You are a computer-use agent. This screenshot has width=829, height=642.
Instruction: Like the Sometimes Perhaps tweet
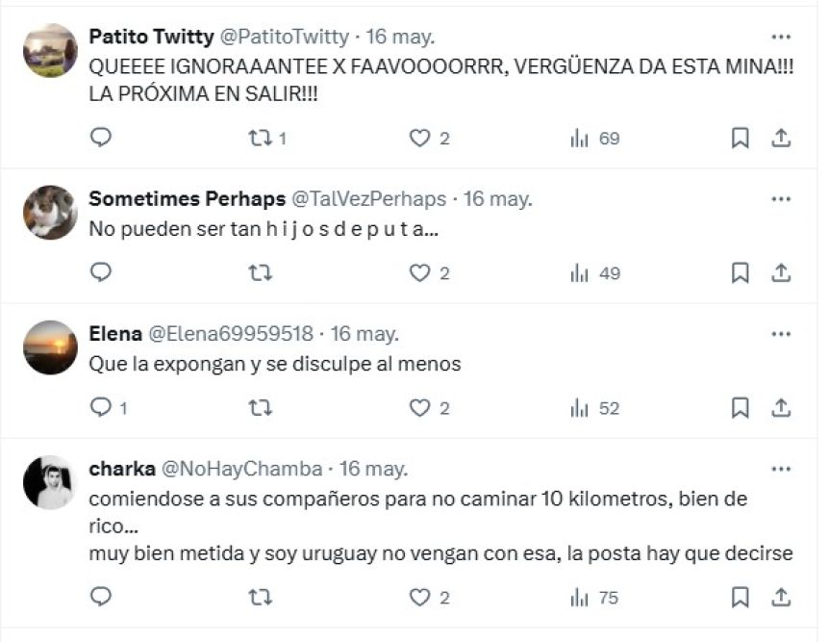pyautogui.click(x=419, y=273)
